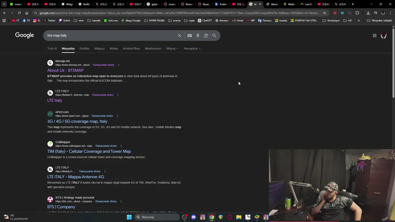
Task: Open Discord from the taskbar
Action: pyautogui.click(x=193, y=217)
